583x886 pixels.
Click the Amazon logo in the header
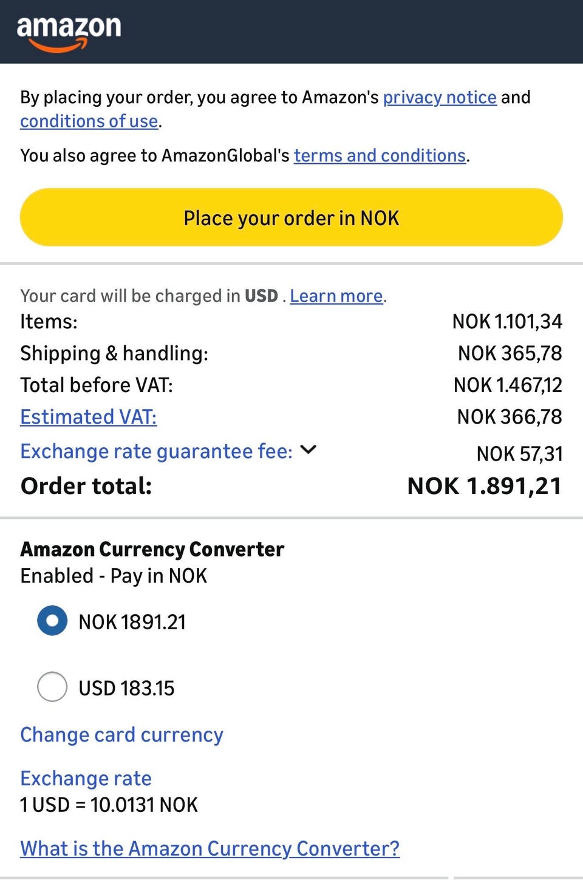tap(69, 32)
